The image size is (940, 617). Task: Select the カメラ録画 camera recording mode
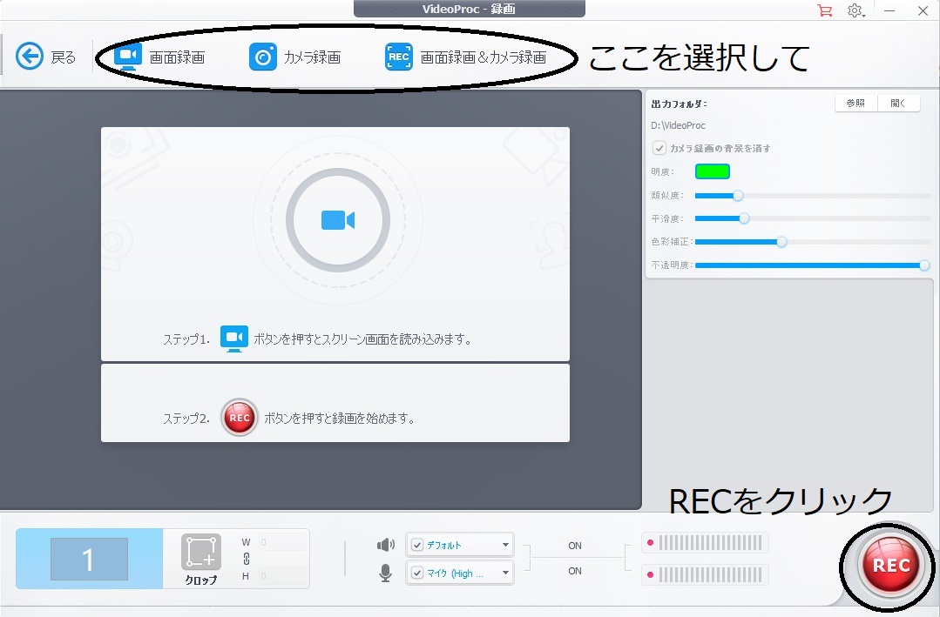coord(295,57)
